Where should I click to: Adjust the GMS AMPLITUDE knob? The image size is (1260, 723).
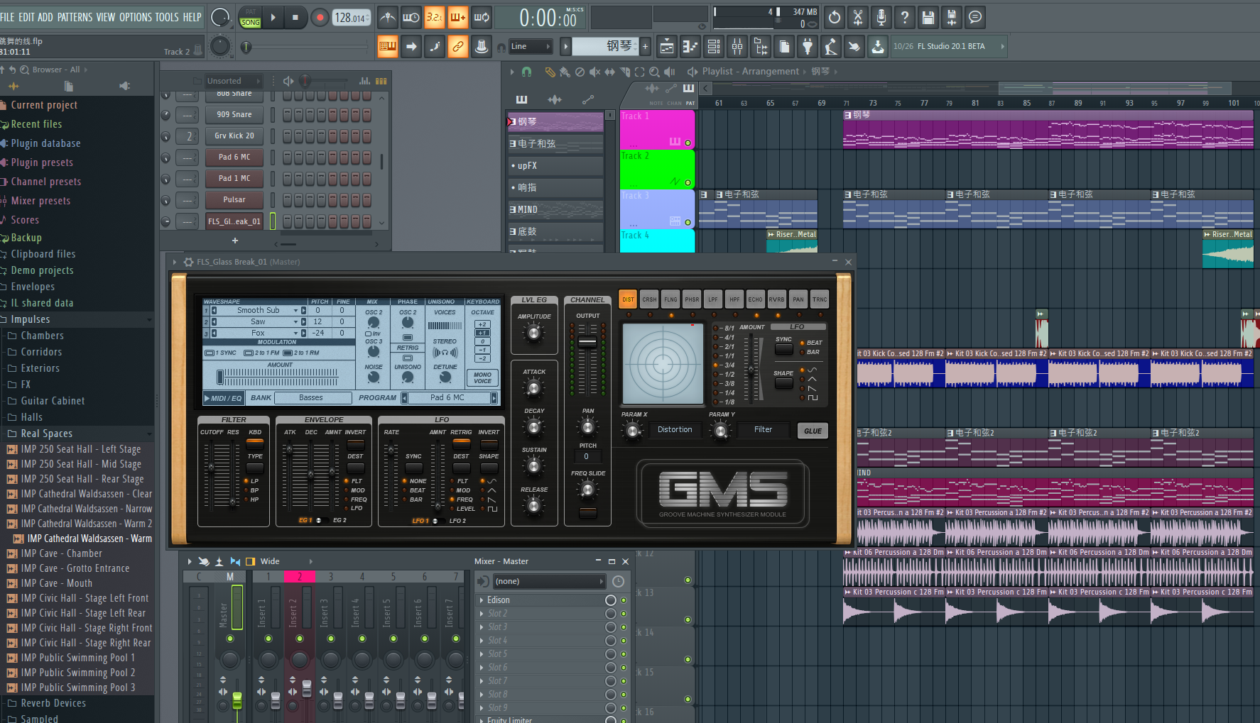coord(534,332)
